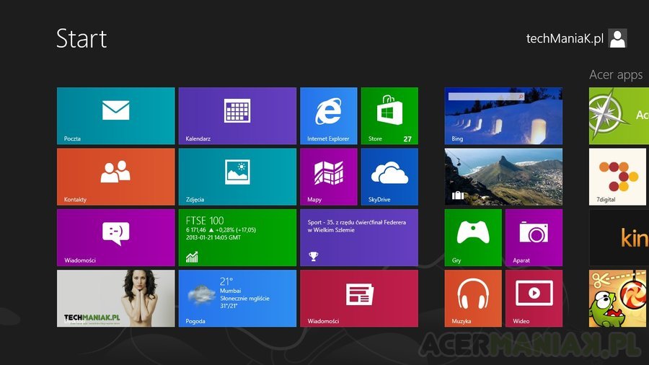The height and width of the screenshot is (365, 649).
Task: Open the Gry games tile
Action: 473,237
